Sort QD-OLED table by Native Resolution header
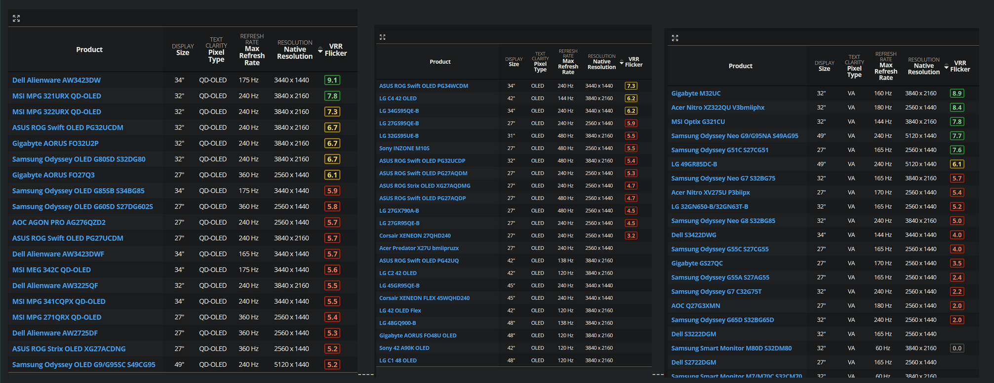This screenshot has height=383, width=994. point(295,49)
